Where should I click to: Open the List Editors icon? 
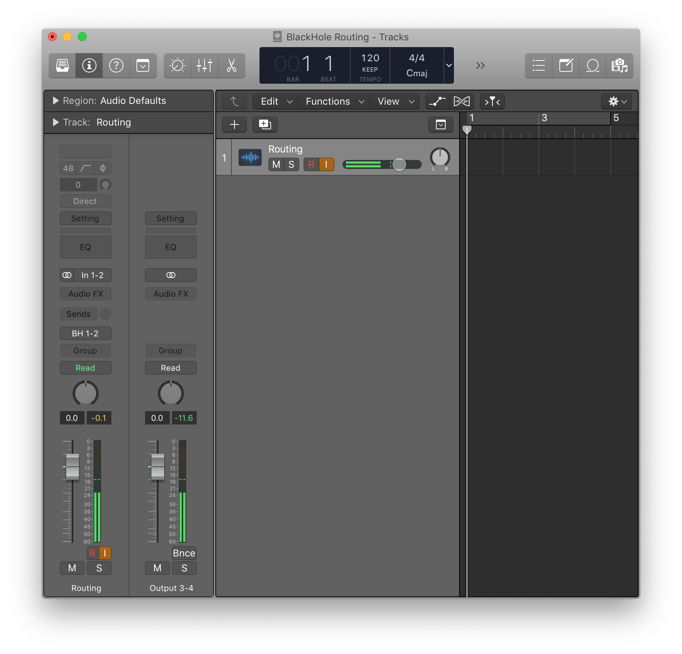pyautogui.click(x=538, y=66)
